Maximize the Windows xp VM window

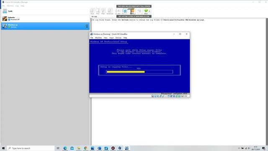[180, 34]
